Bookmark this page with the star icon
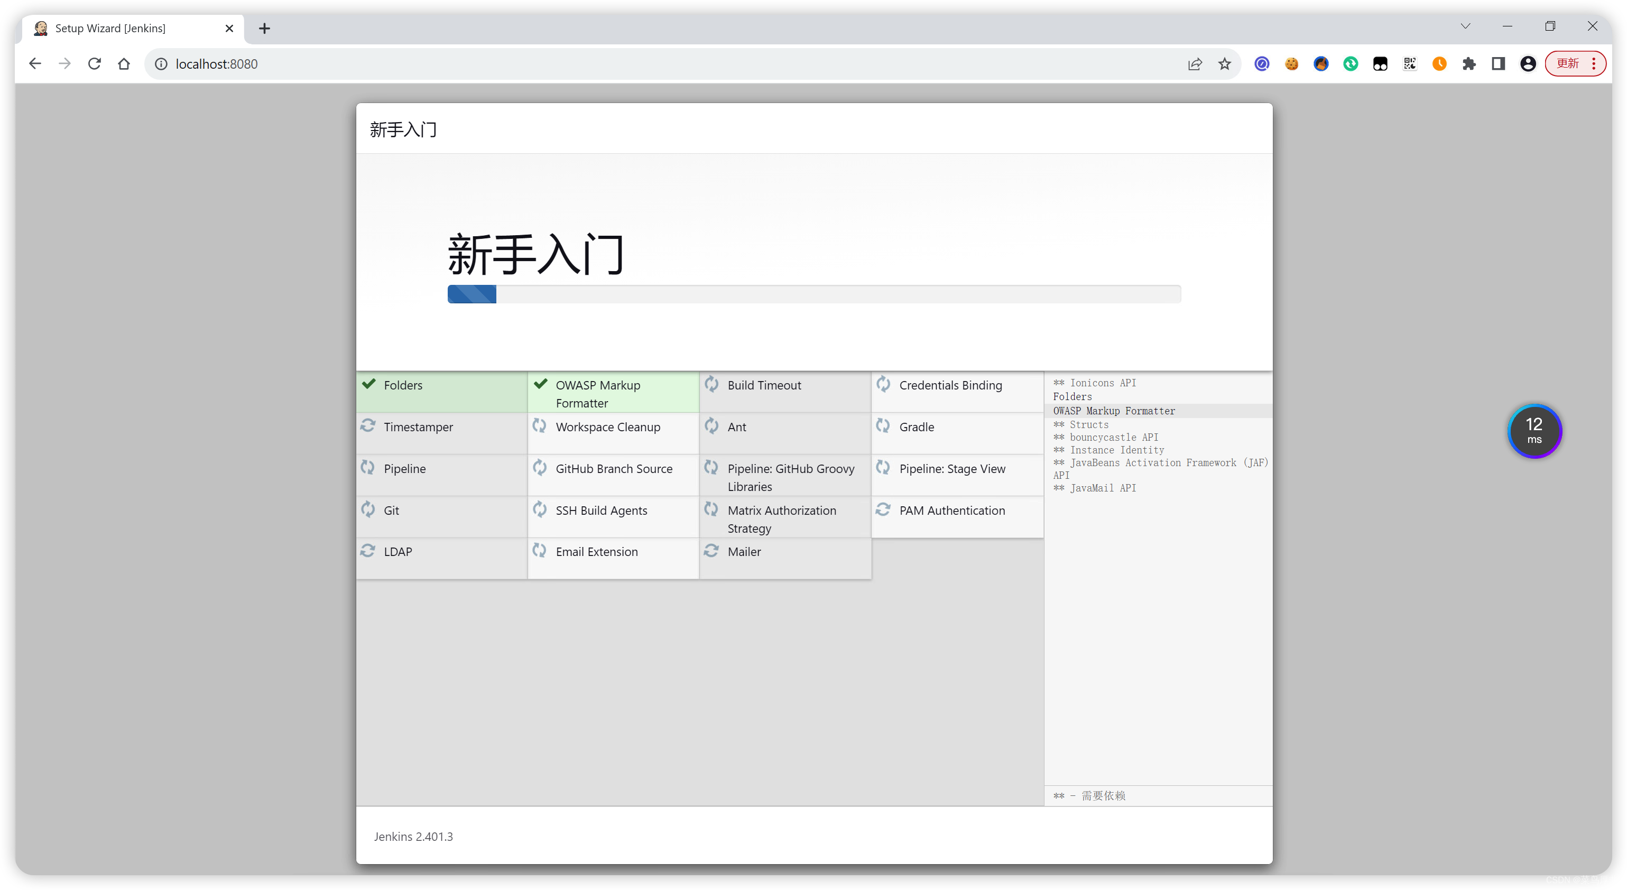This screenshot has height=890, width=1627. (1224, 64)
